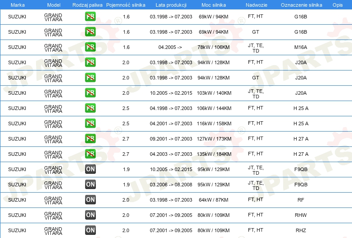Image resolution: width=352 pixels, height=238 pixels.
Task: Click the Moc silnika column header
Action: point(214,5)
